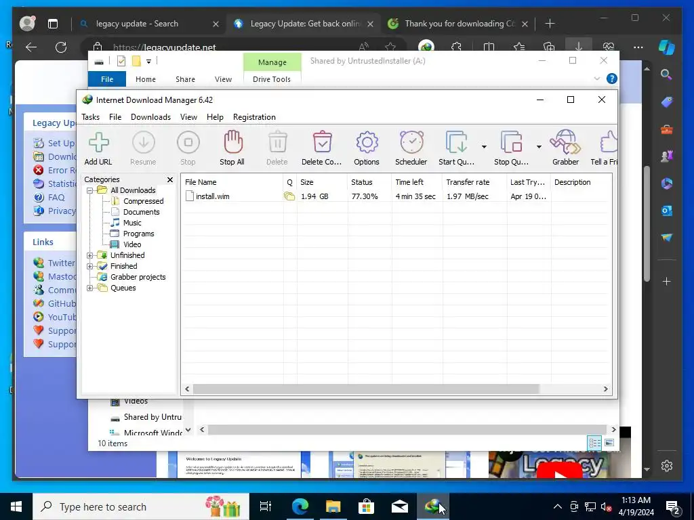Open the Registration menu
Screen dimensions: 694x520
point(254,117)
